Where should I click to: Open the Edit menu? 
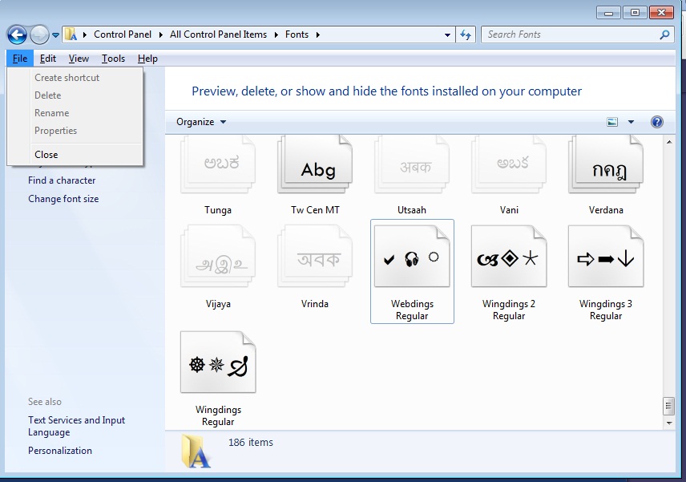[x=48, y=59]
